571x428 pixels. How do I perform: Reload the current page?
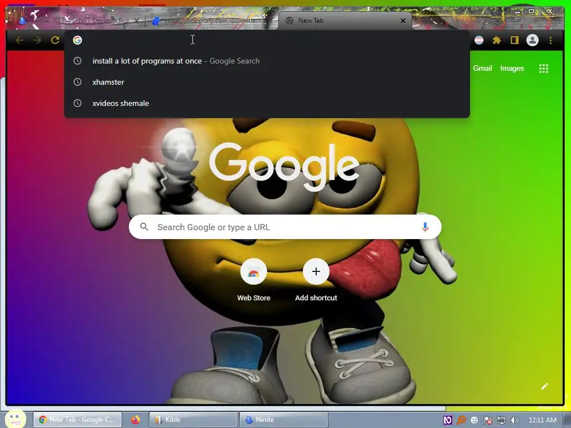click(x=55, y=40)
